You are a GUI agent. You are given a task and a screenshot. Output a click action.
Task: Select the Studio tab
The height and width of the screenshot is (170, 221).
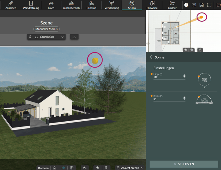132,5
